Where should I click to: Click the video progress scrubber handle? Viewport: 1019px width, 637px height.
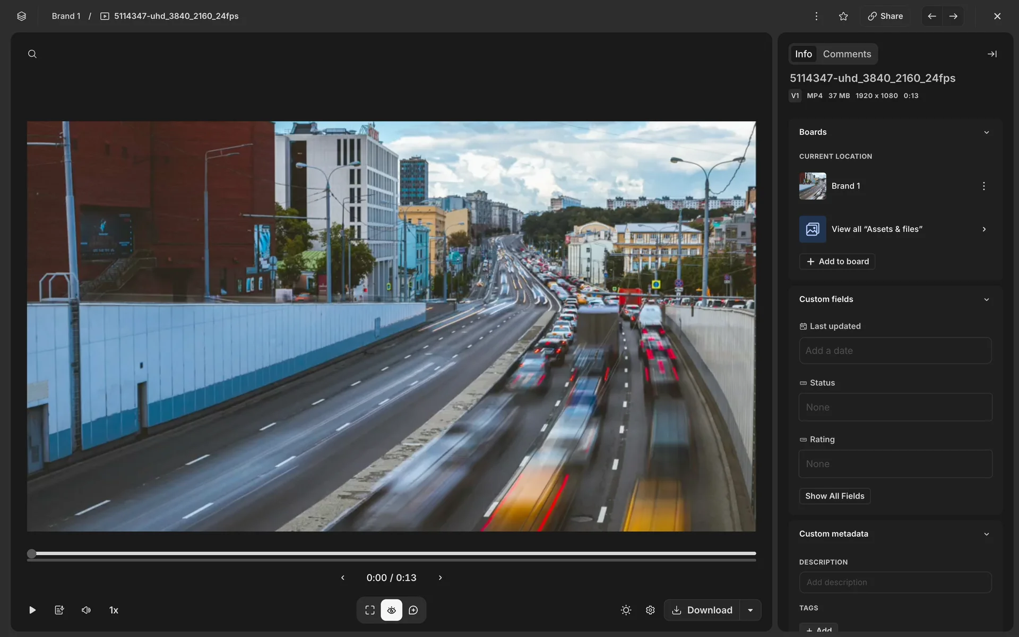pyautogui.click(x=32, y=554)
